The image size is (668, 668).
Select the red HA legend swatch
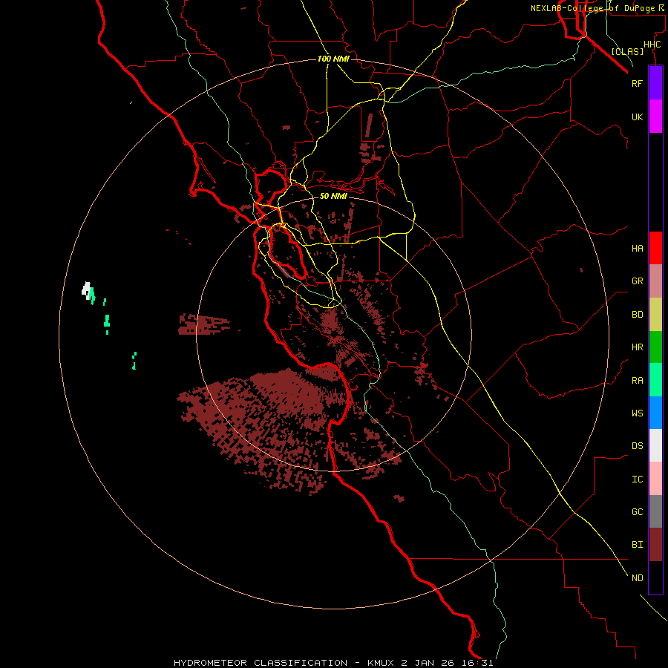click(x=655, y=248)
